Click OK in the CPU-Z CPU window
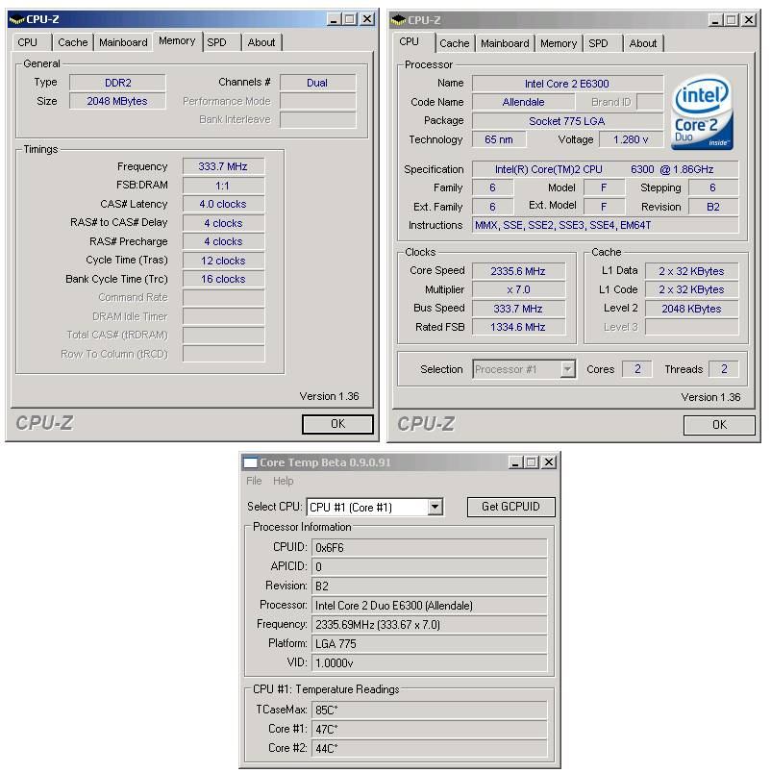Screen dimensions: 771x773 719,425
